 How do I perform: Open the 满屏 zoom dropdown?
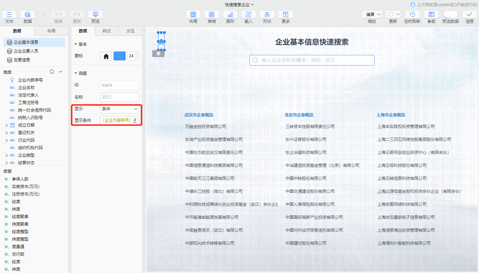click(372, 14)
